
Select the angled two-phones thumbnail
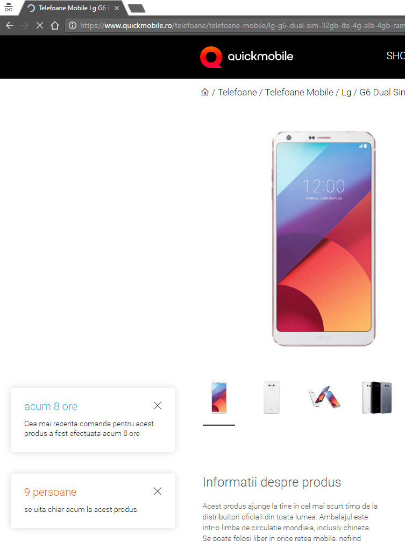pos(324,398)
